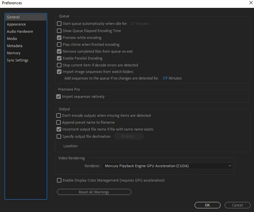Click the "Location:" label
This screenshot has height=212, width=254.
coord(71,146)
